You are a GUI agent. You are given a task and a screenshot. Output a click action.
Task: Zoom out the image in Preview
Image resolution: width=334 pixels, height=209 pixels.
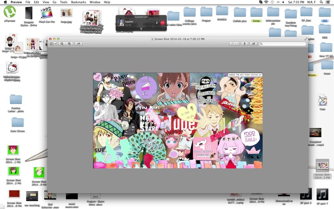(62, 44)
